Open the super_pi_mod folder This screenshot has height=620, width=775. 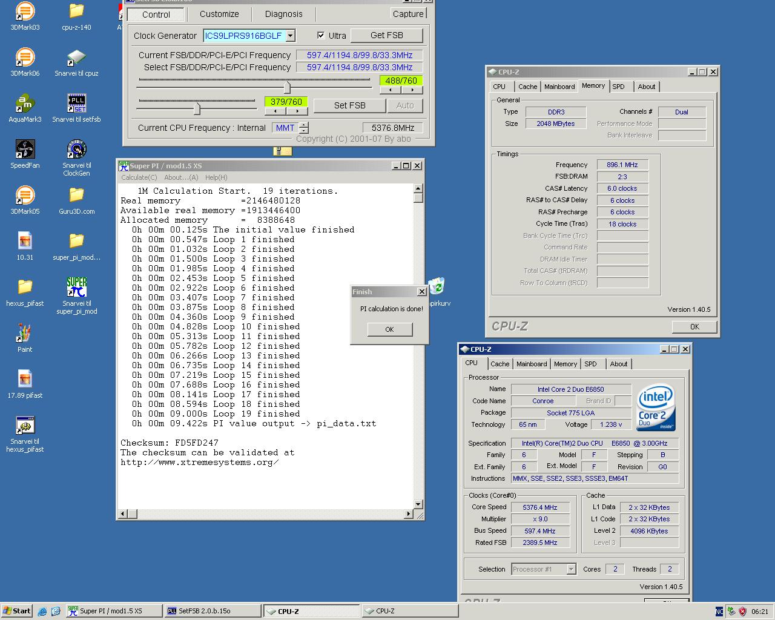tap(76, 246)
